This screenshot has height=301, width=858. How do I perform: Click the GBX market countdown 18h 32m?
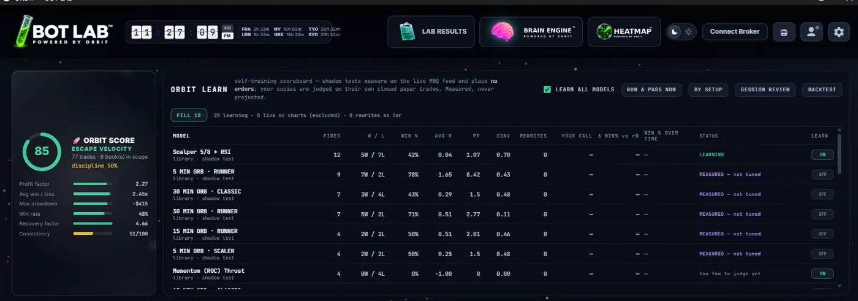pyautogui.click(x=295, y=34)
